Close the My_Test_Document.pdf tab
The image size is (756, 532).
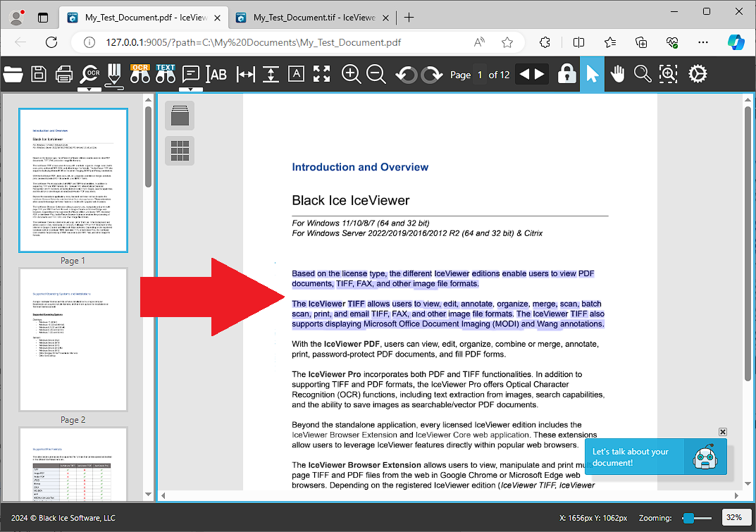tap(218, 18)
